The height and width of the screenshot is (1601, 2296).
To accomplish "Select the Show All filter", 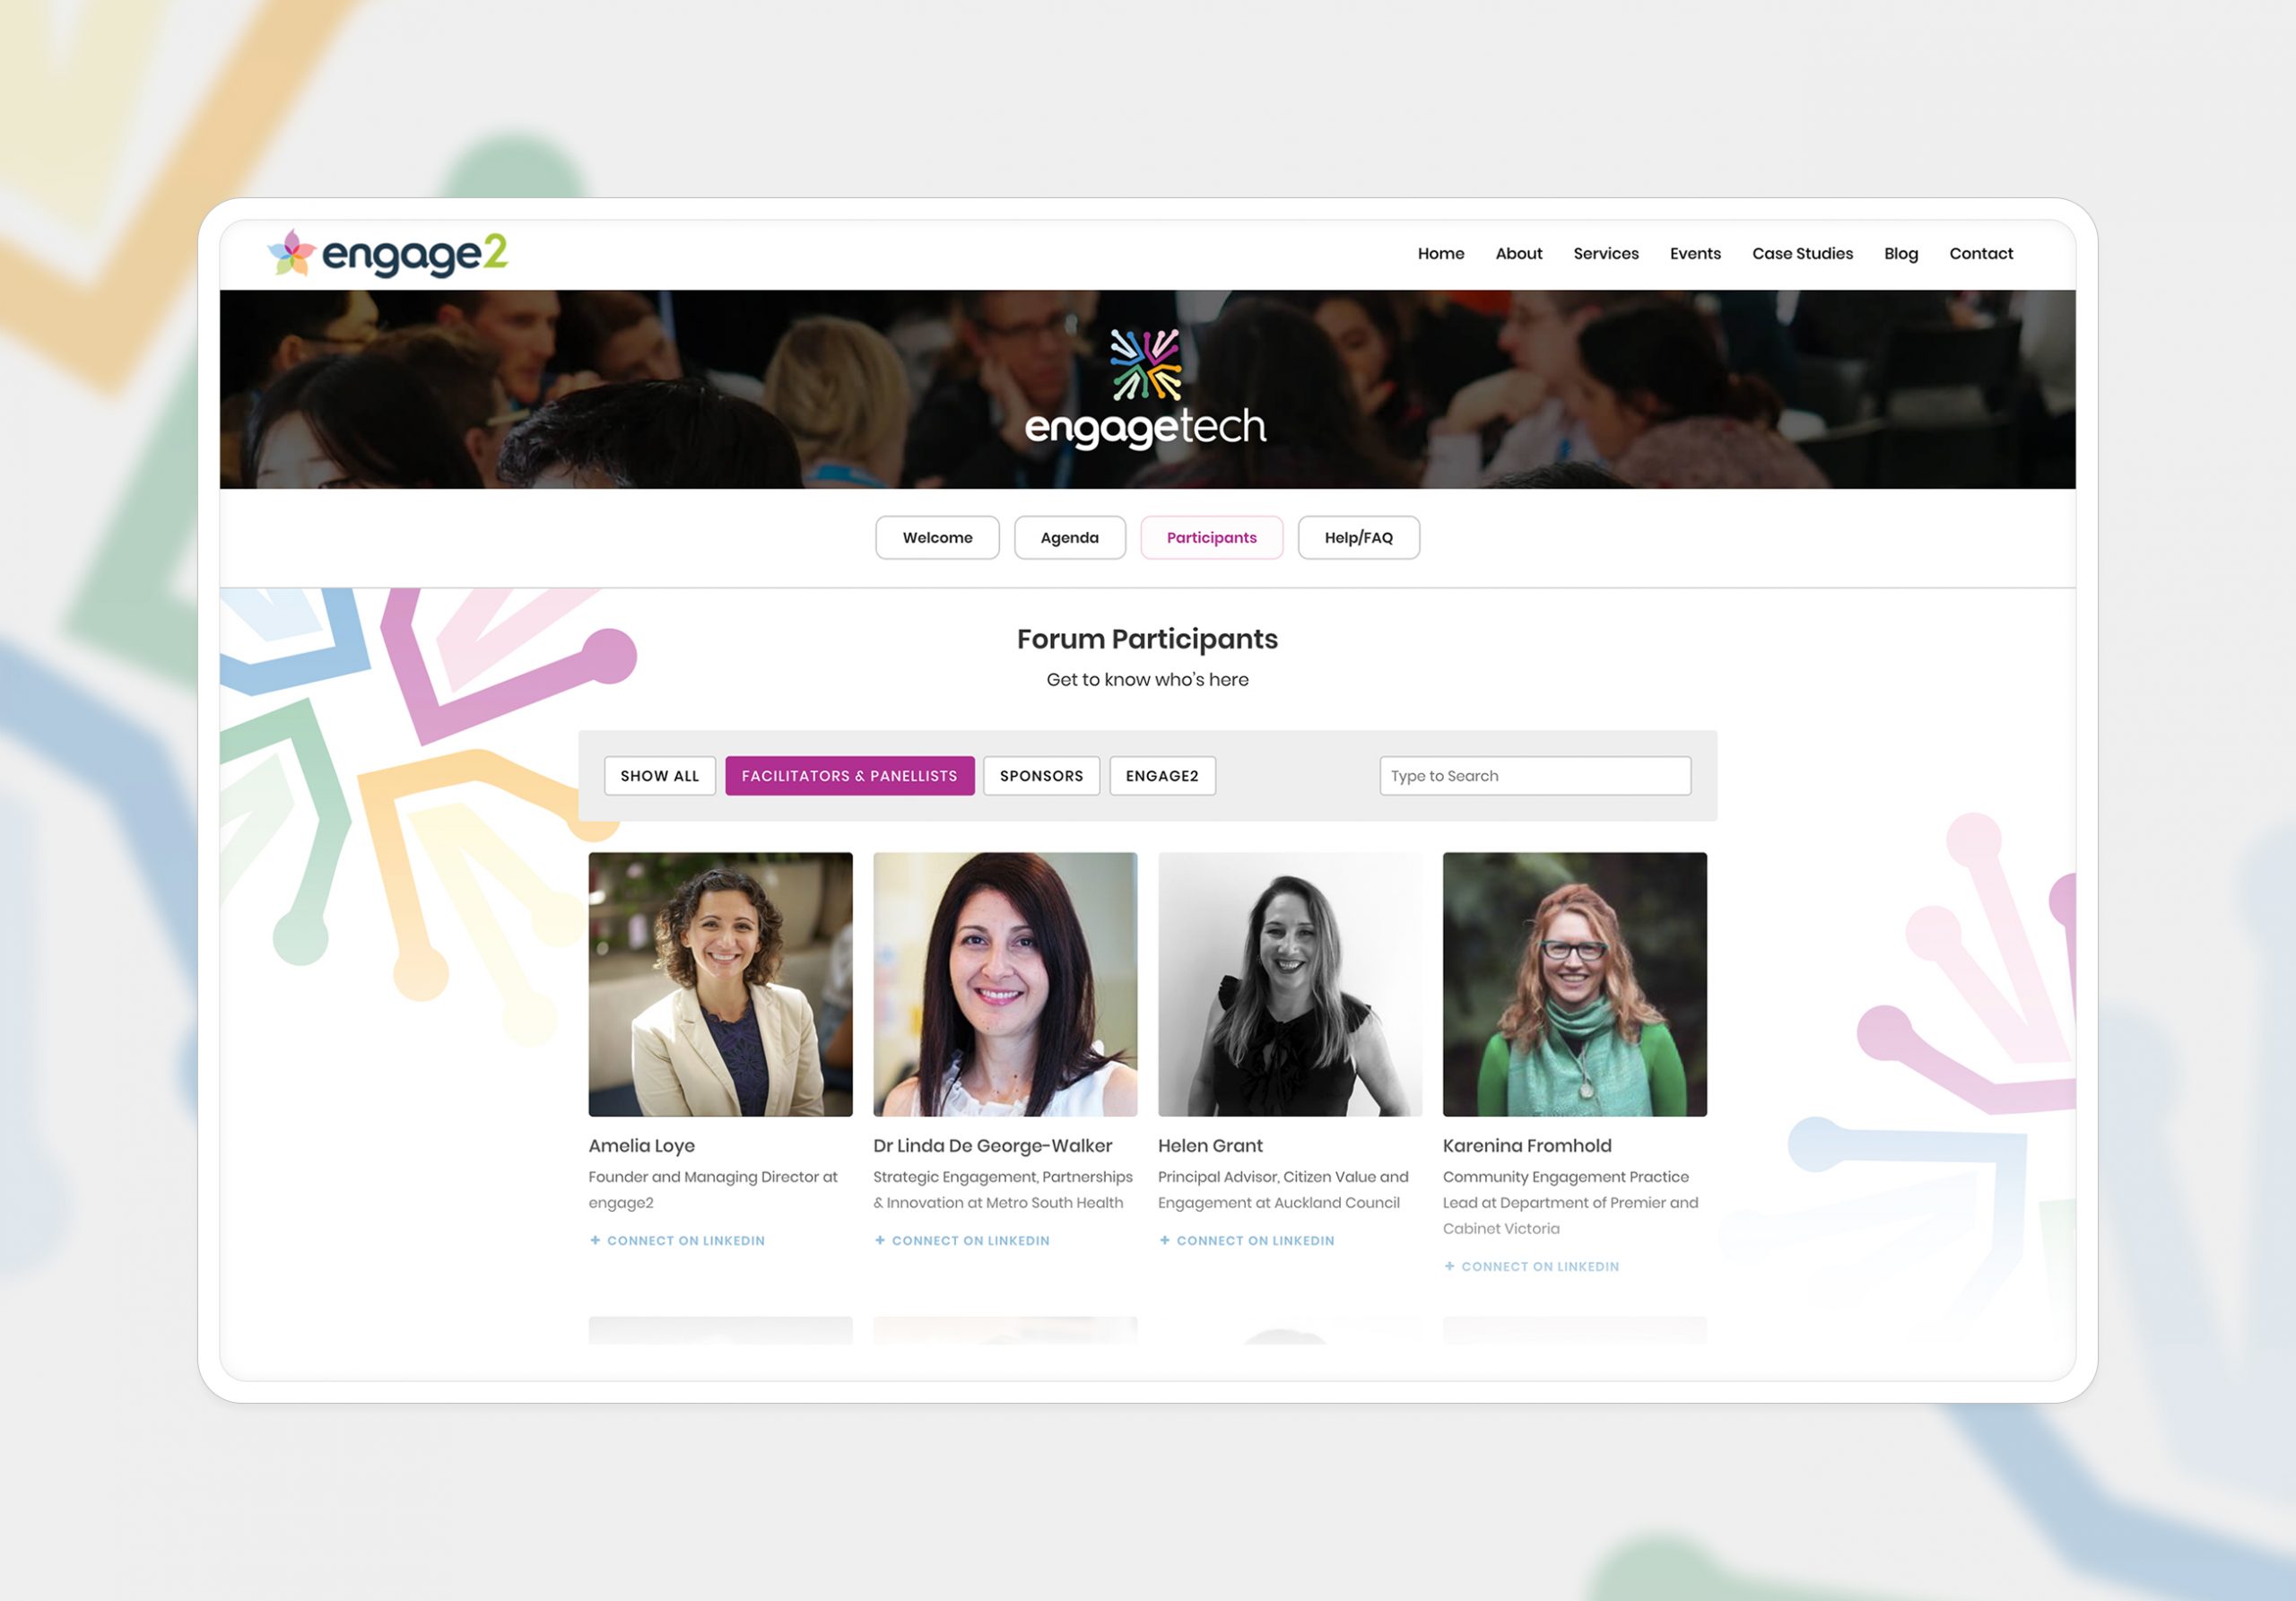I will [x=659, y=776].
